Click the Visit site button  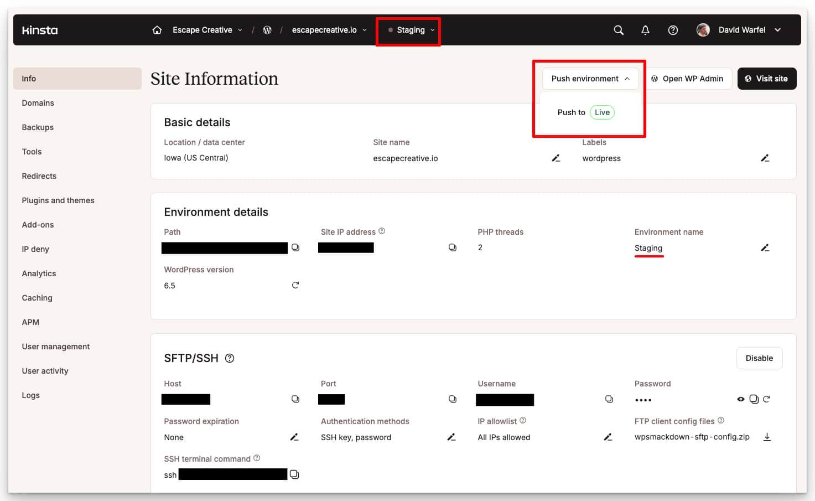pos(767,79)
